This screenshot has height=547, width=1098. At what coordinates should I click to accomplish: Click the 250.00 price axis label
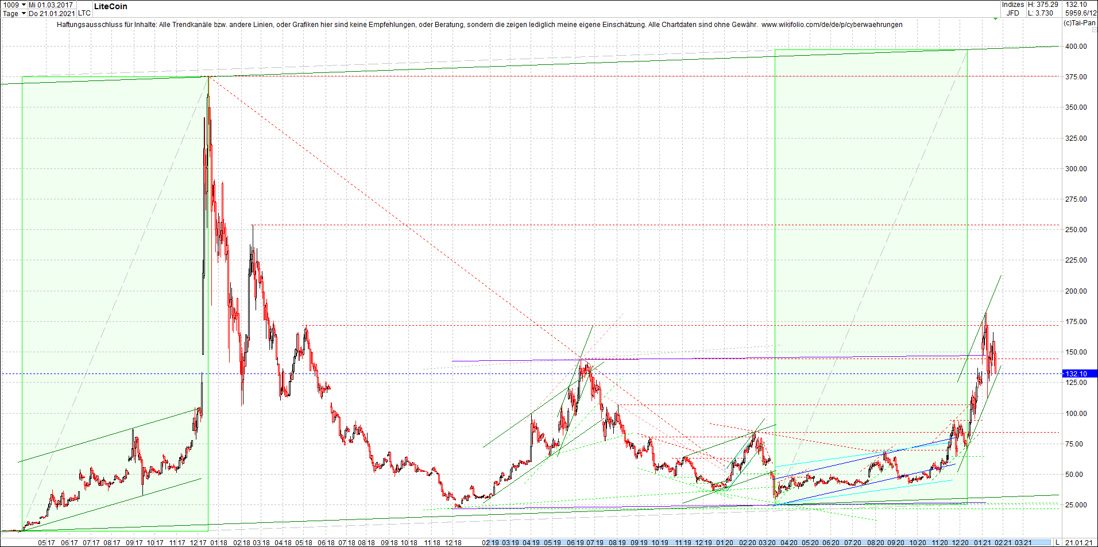click(1076, 230)
